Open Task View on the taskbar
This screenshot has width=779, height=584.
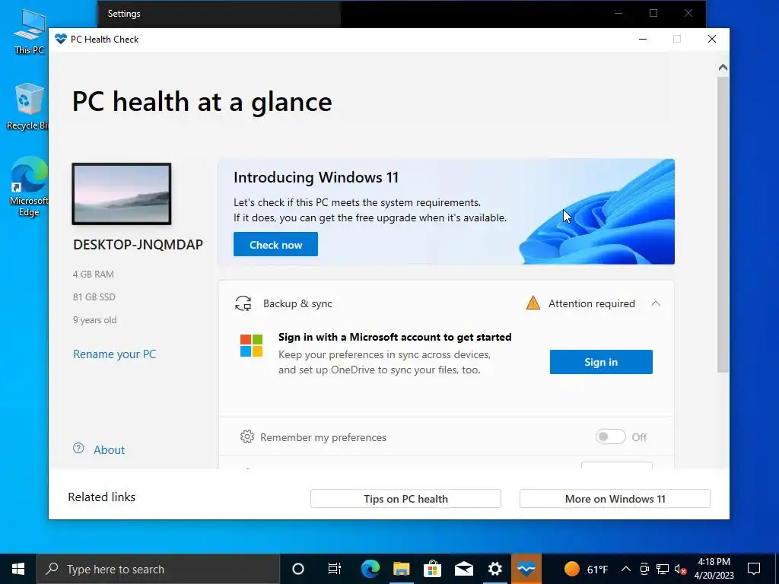335,569
